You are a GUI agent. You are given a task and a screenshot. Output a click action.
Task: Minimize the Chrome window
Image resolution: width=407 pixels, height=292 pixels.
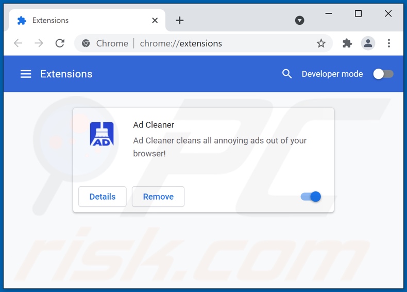coord(329,13)
